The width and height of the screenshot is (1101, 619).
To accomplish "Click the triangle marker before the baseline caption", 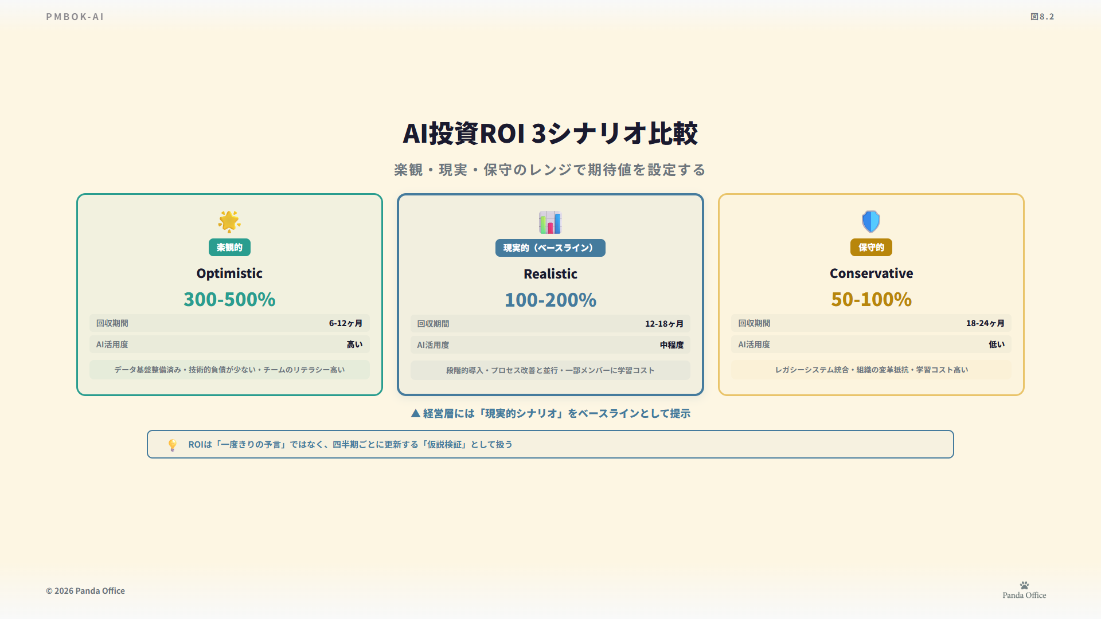I will point(416,413).
